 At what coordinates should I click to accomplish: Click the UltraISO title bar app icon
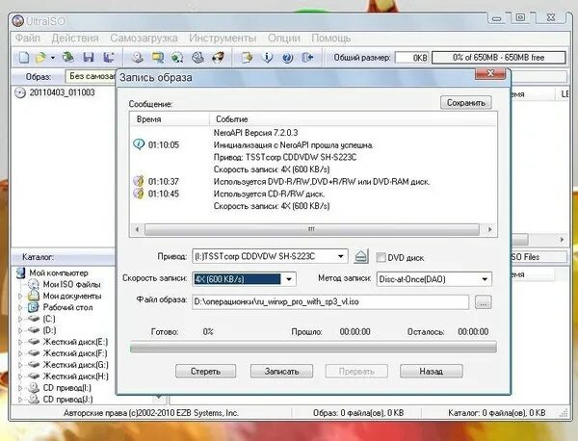pyautogui.click(x=17, y=21)
